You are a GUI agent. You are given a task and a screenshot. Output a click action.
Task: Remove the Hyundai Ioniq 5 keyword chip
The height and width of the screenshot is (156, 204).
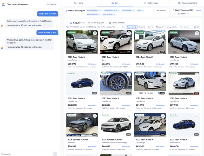101,10
